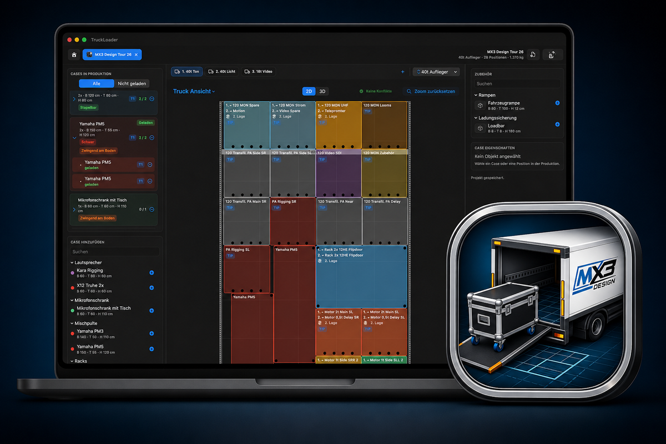
Task: Select the PA Rigging SR case
Action: point(293,221)
